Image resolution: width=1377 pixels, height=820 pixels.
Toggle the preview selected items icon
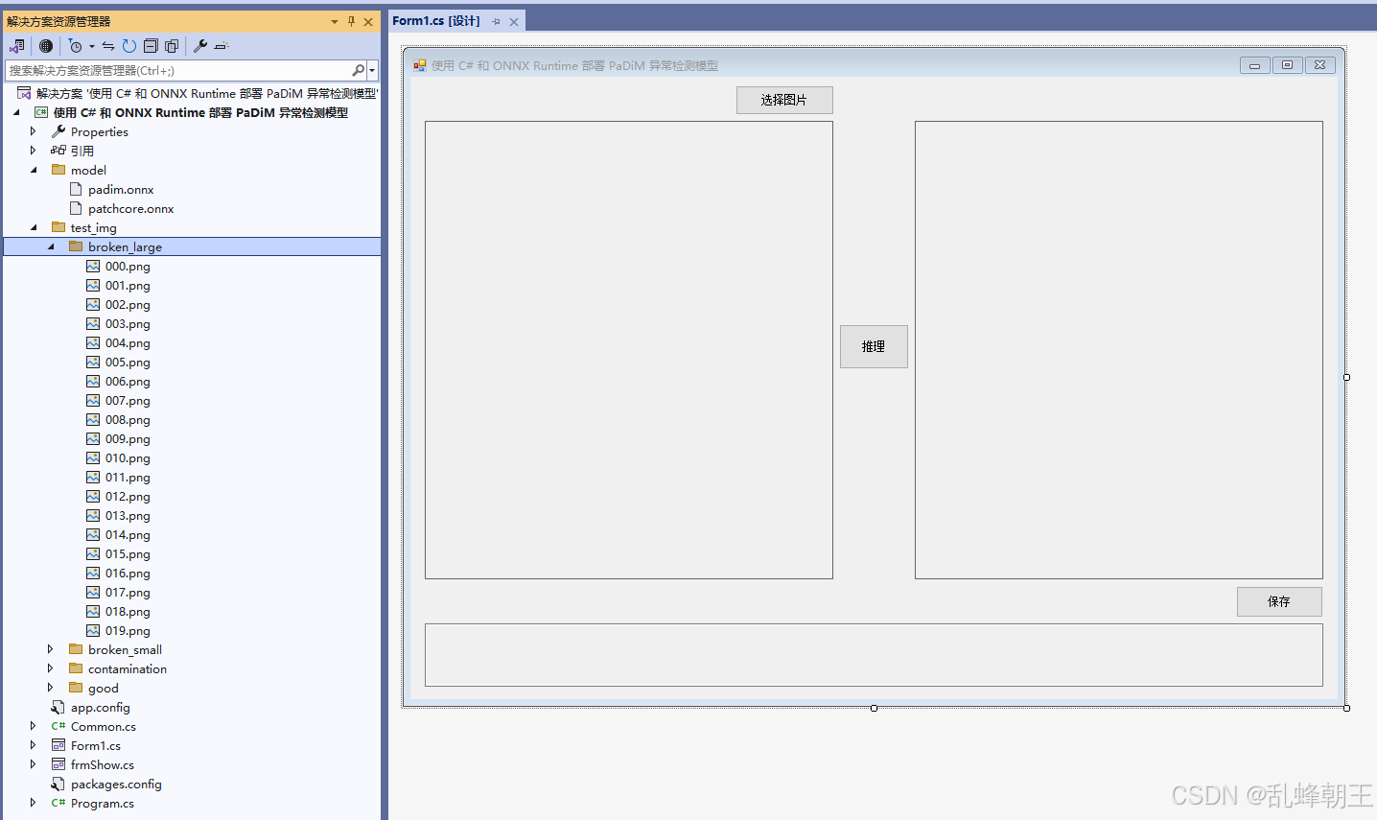[x=222, y=46]
